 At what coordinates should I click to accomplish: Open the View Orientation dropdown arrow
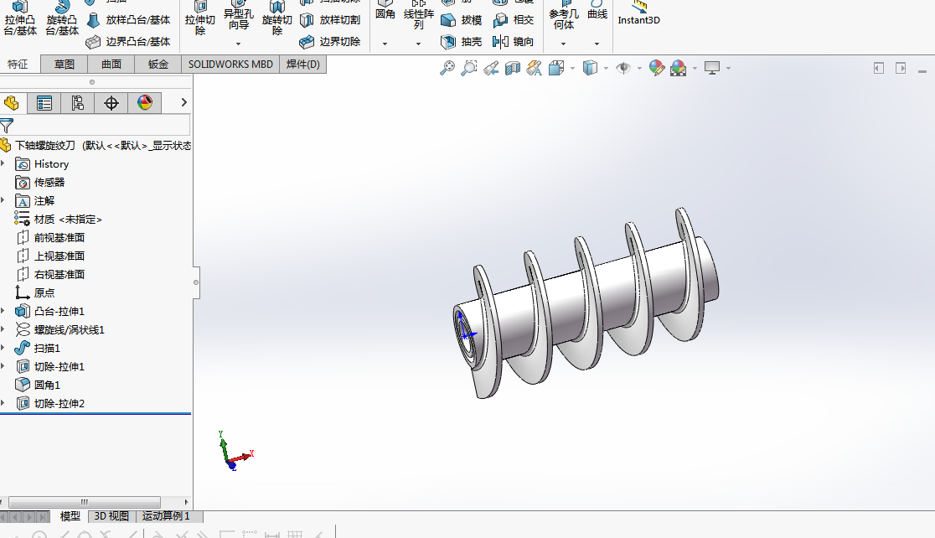click(572, 69)
